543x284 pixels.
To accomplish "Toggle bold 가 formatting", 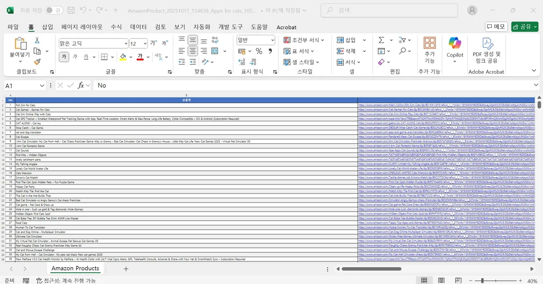I will (x=64, y=57).
